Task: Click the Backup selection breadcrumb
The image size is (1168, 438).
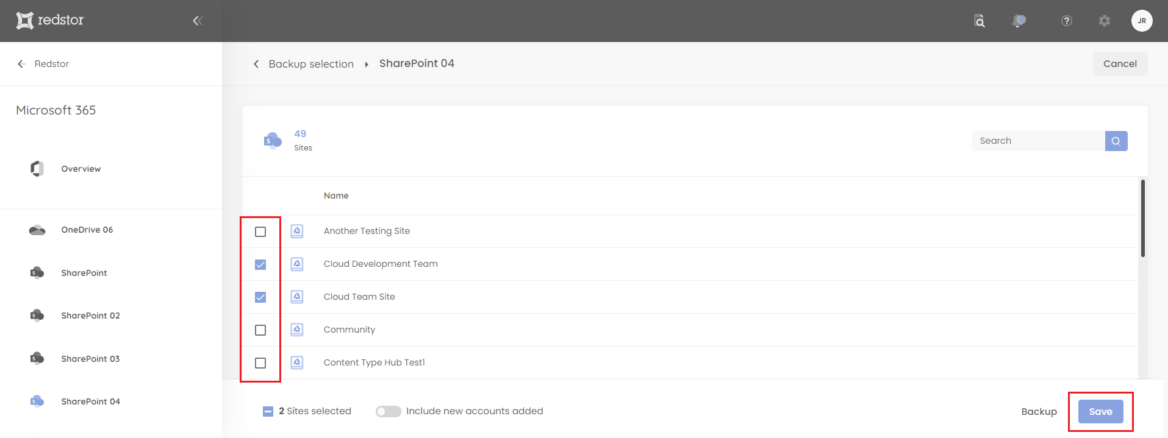Action: [x=311, y=64]
